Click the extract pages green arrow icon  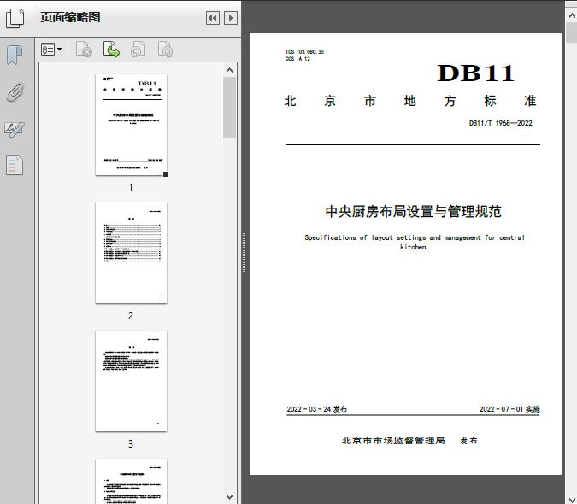point(111,50)
